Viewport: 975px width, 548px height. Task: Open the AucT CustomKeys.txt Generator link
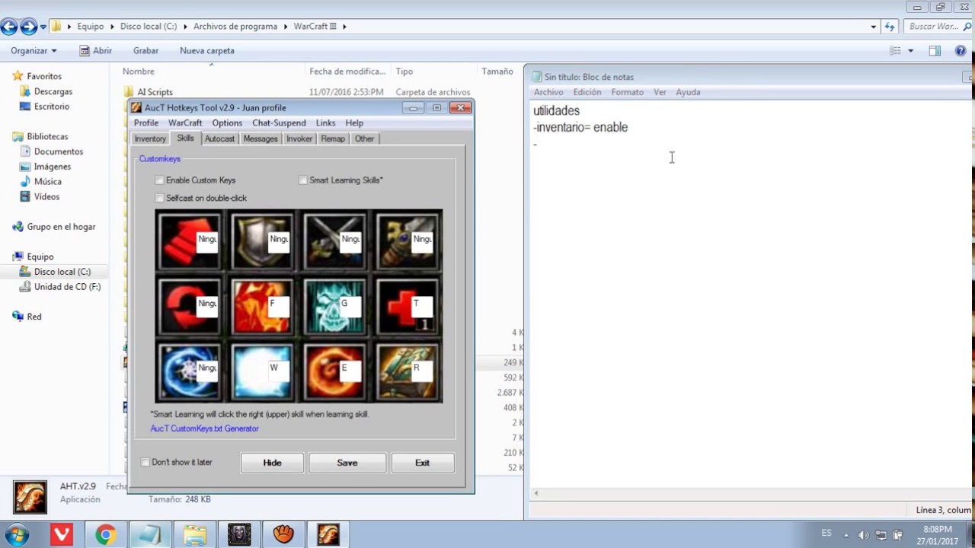tap(204, 429)
